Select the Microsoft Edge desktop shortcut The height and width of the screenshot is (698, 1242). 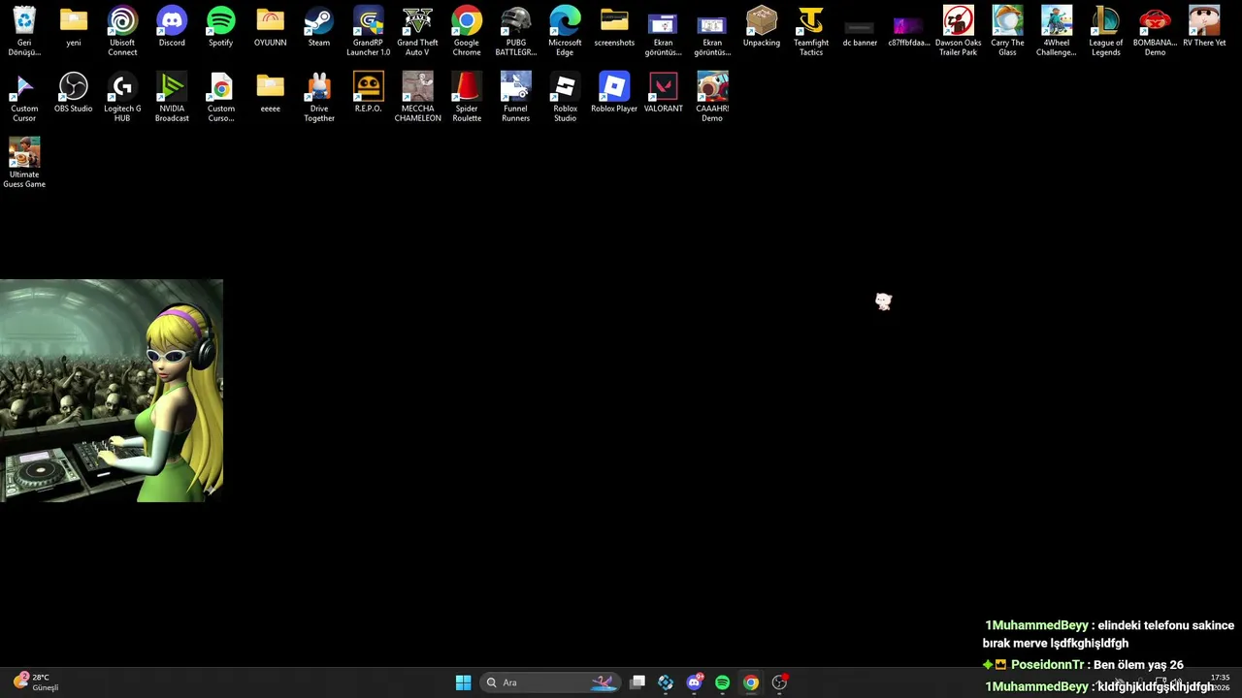point(565,30)
